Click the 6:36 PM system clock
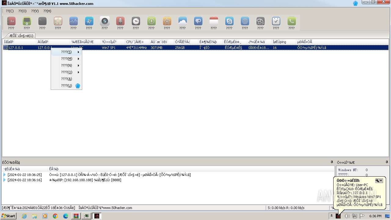 point(375,216)
